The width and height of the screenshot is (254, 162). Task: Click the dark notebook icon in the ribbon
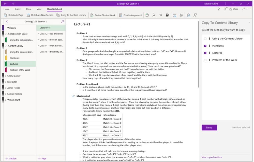pos(168,15)
